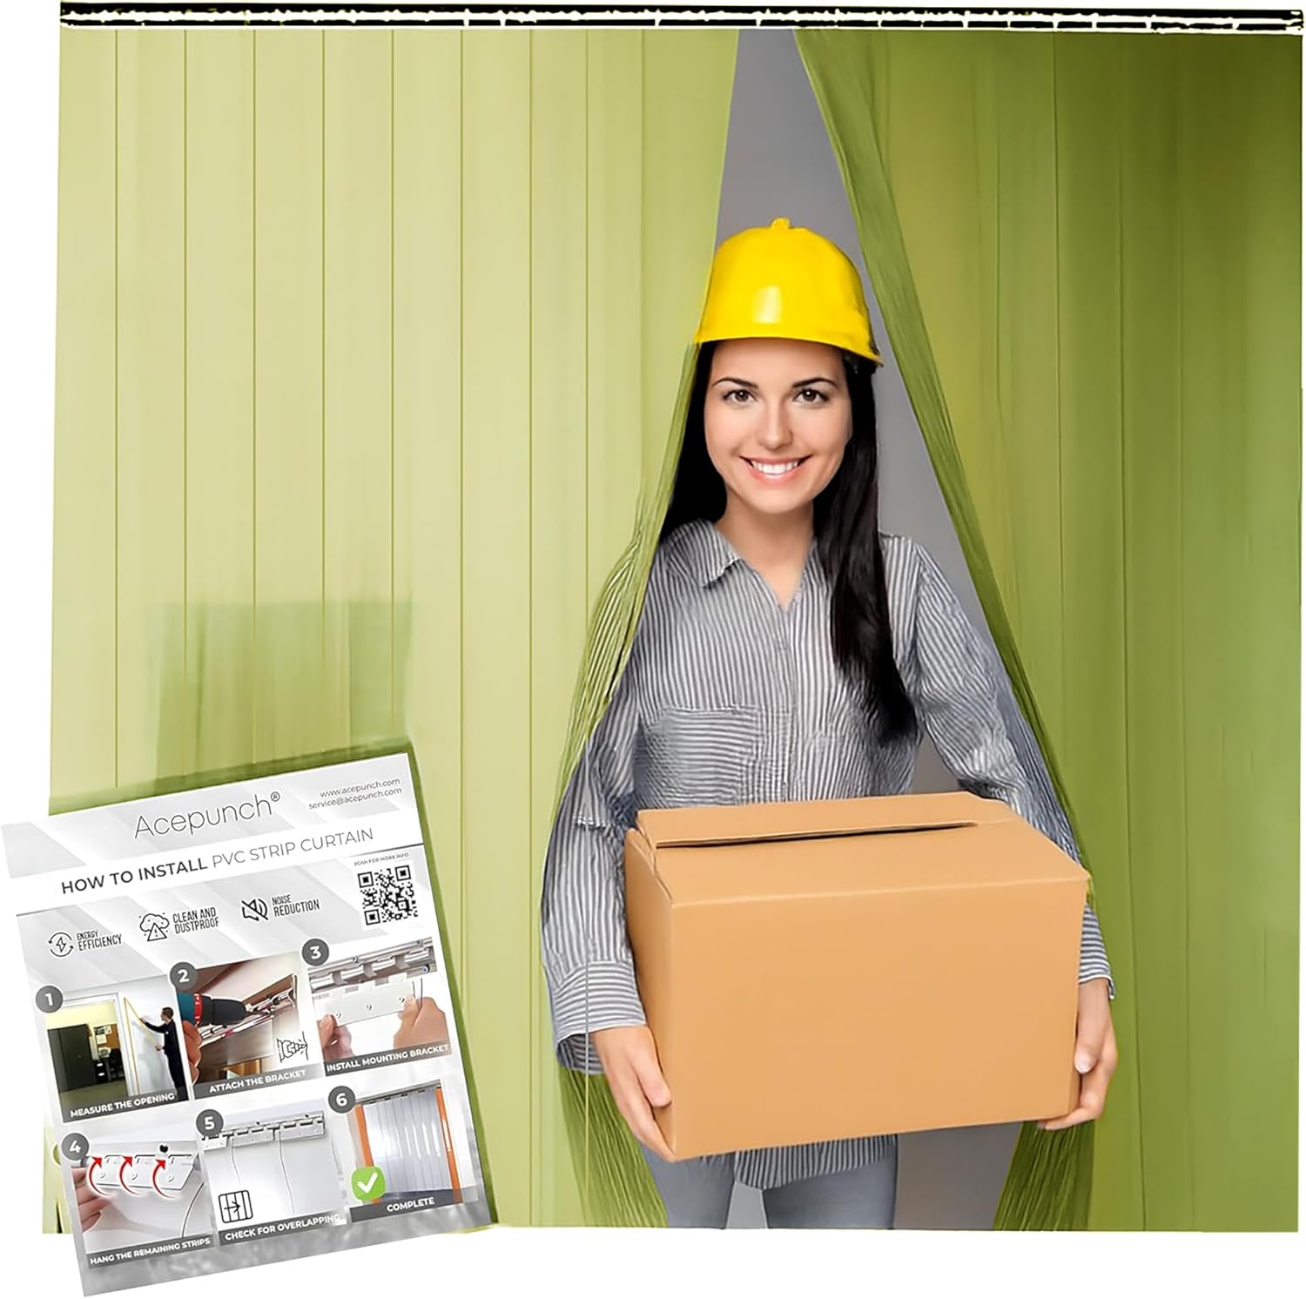Click the noise reduction muted speaker icon
Viewport: 1306px width, 1299px height.
254,910
